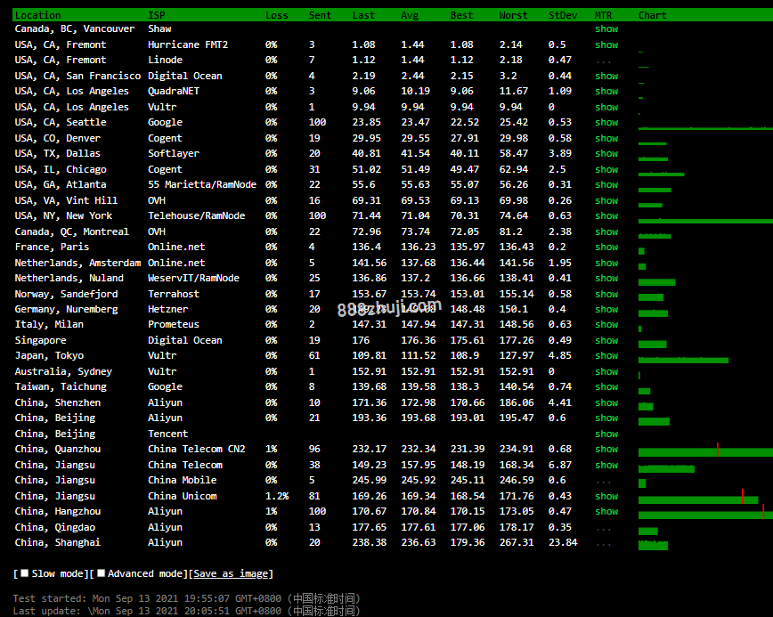Click the StDev column header
773x617 pixels.
(563, 15)
